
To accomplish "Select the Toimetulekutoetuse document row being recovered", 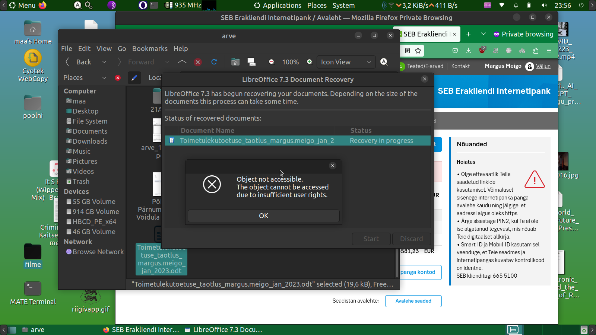I will point(298,140).
